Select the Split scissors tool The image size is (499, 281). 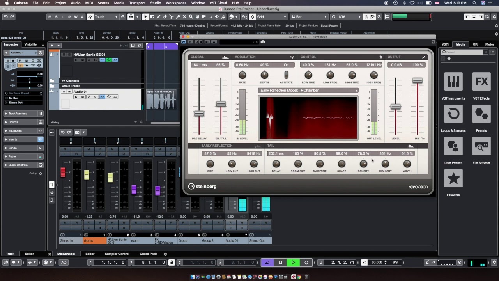click(171, 17)
